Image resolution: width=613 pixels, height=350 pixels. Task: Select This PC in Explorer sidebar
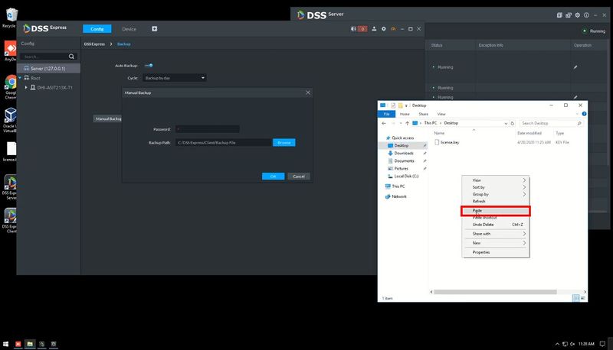[398, 186]
